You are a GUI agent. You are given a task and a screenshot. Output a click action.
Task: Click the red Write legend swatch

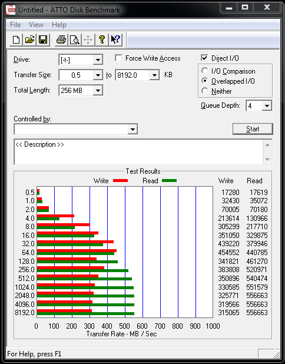tap(120, 180)
